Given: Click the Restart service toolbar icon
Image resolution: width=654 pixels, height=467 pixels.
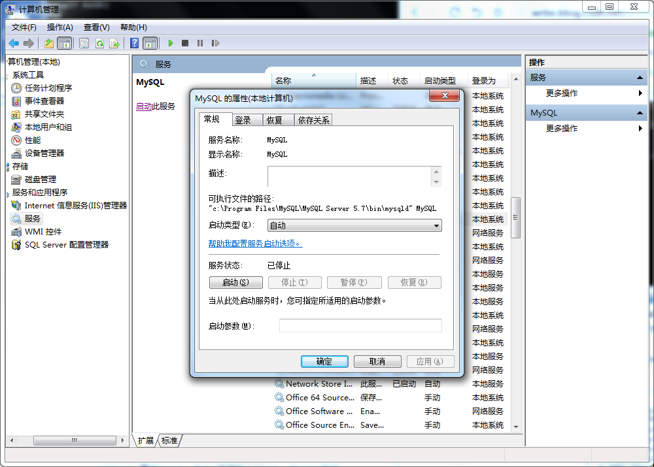Looking at the screenshot, I should (x=215, y=43).
